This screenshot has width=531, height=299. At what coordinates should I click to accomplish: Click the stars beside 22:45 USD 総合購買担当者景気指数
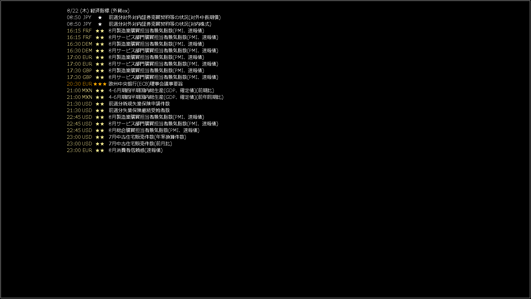pos(100,130)
